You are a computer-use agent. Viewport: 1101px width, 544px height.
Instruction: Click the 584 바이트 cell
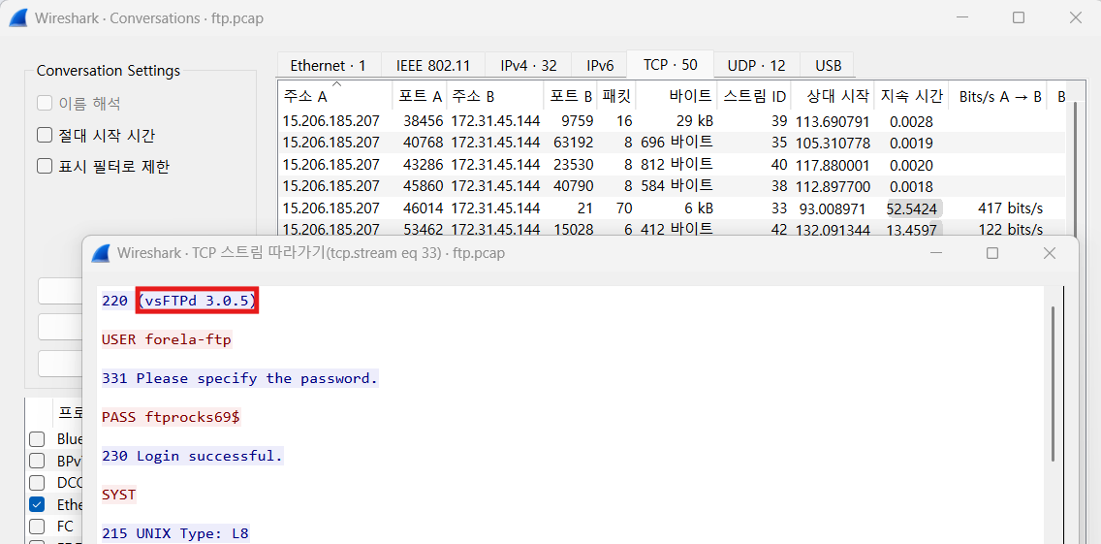pyautogui.click(x=676, y=187)
